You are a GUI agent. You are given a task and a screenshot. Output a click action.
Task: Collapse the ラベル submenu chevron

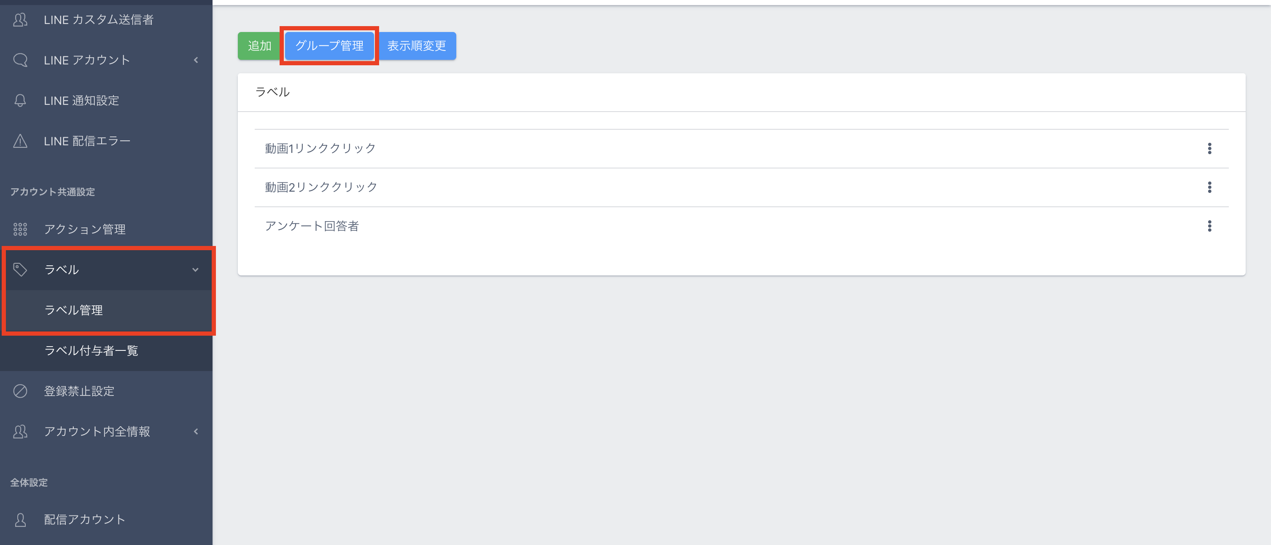(x=196, y=270)
